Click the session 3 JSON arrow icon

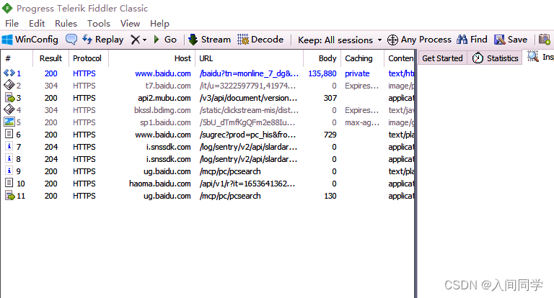click(x=9, y=97)
